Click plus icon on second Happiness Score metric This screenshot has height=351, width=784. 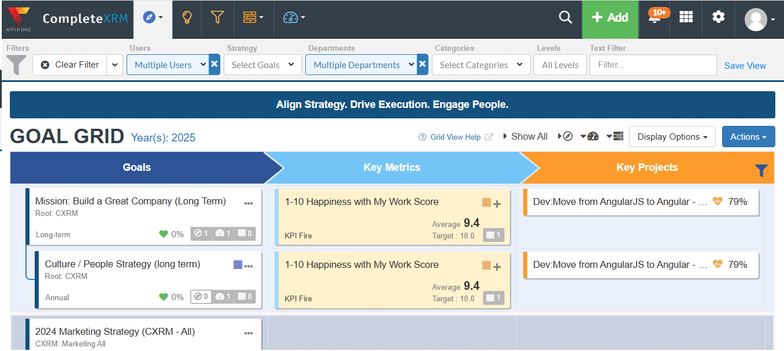(x=497, y=266)
